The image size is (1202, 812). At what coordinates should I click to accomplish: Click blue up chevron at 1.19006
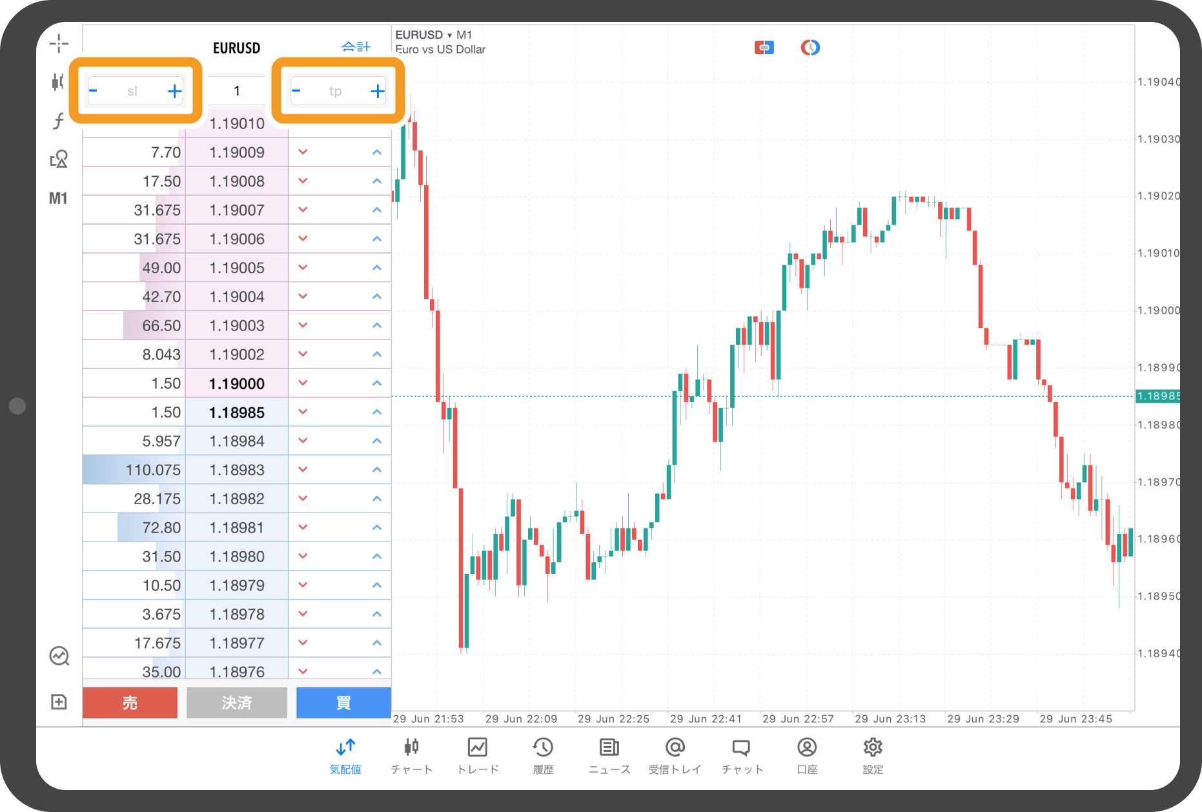[x=377, y=239]
